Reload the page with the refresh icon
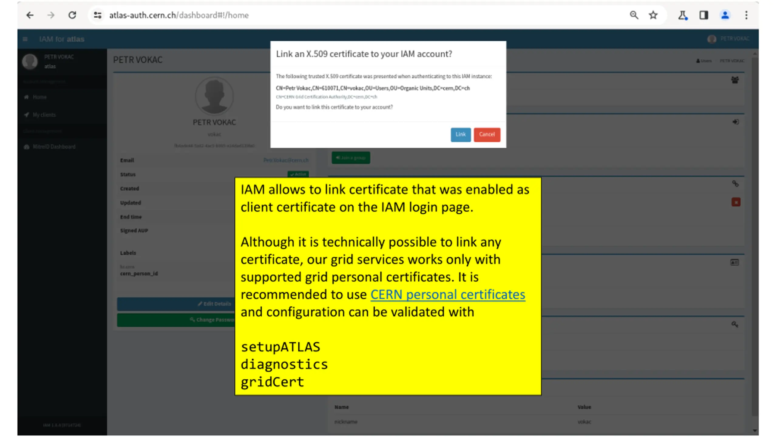The width and height of the screenshot is (777, 437). click(x=72, y=15)
